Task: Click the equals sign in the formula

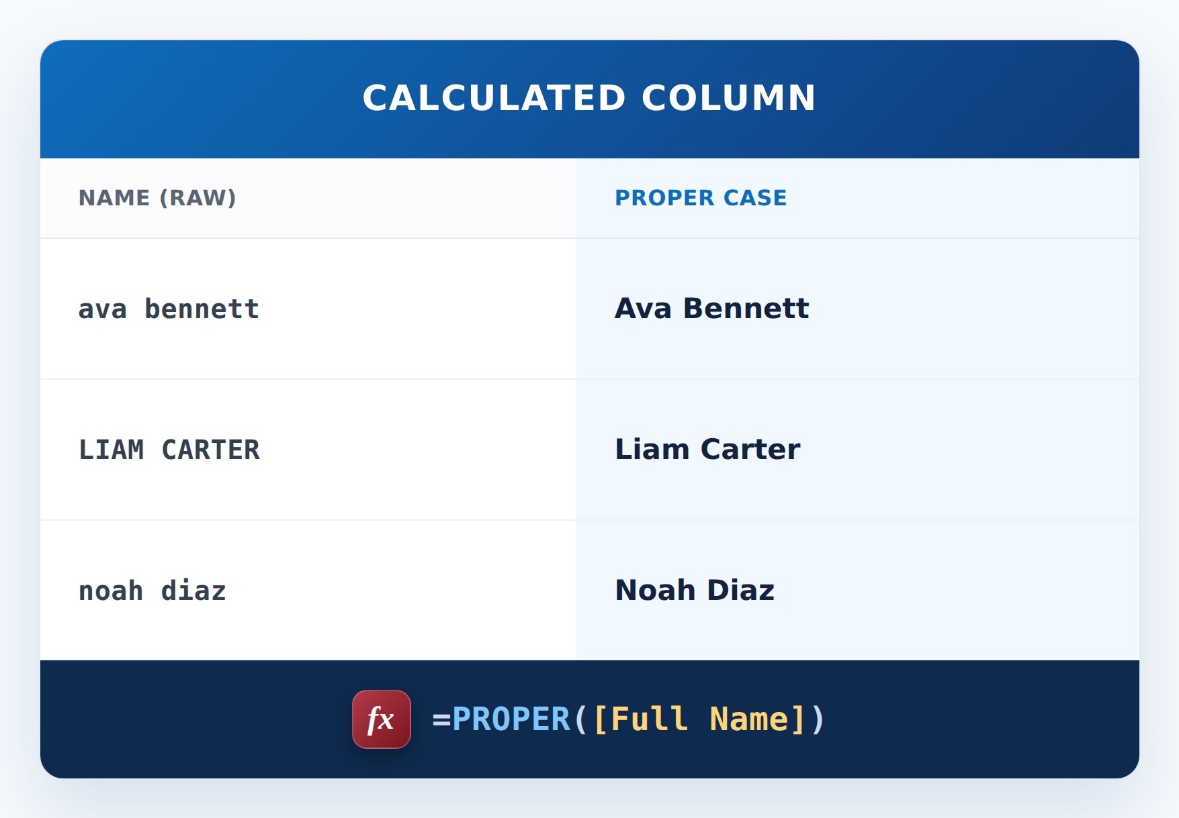Action: (441, 720)
